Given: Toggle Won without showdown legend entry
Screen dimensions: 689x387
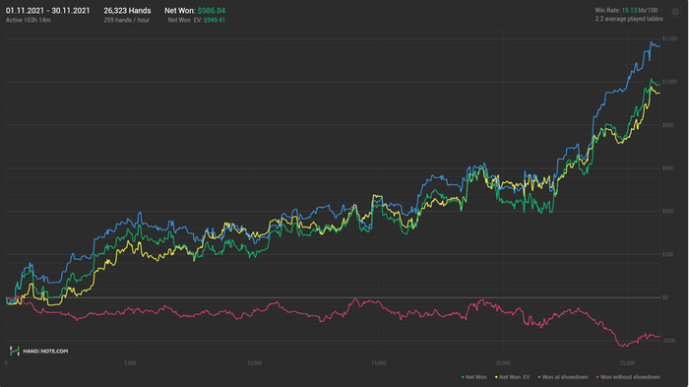Looking at the screenshot, I should [x=628, y=377].
